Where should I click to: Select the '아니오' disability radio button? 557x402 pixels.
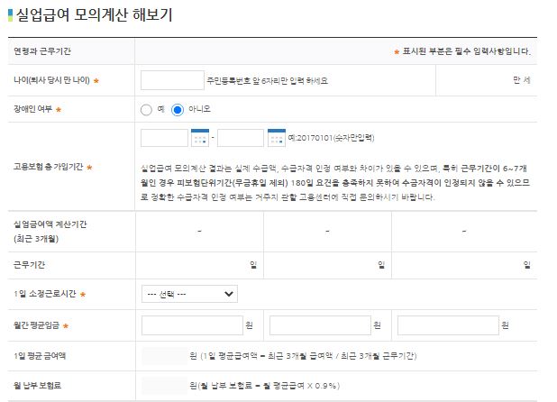click(178, 110)
